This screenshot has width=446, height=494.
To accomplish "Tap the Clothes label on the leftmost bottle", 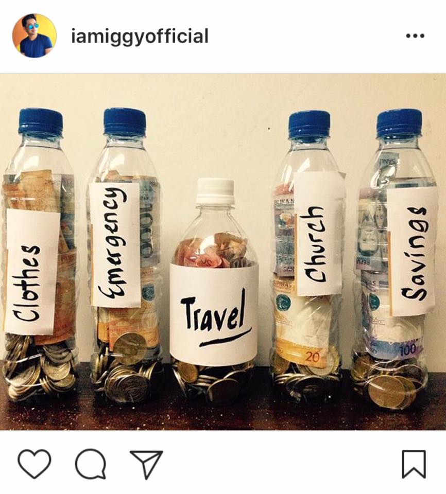I will click(x=32, y=272).
